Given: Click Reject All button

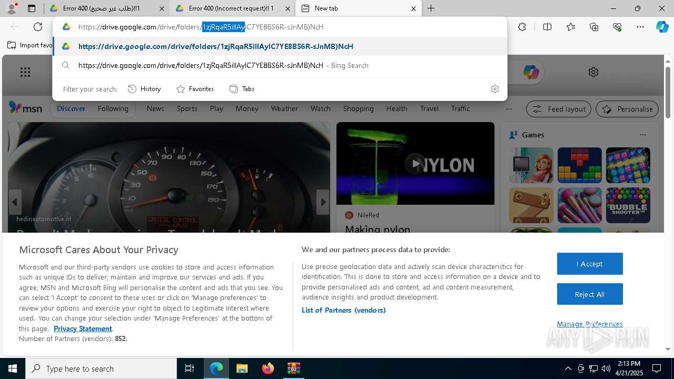Looking at the screenshot, I should click(590, 294).
